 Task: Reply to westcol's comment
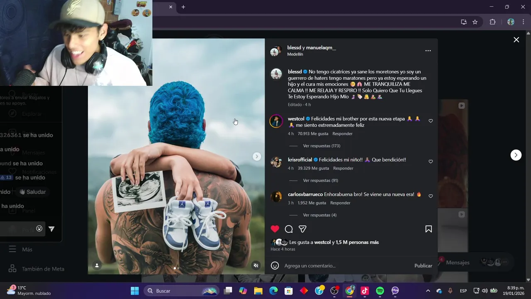point(342,134)
